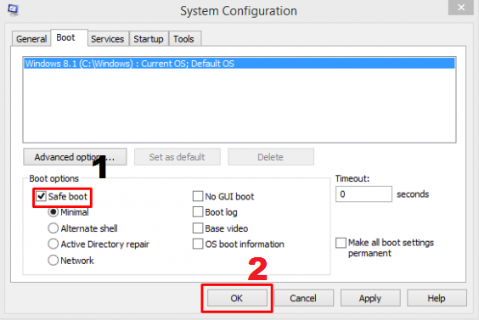
Task: Click the Apply button
Action: tap(370, 298)
